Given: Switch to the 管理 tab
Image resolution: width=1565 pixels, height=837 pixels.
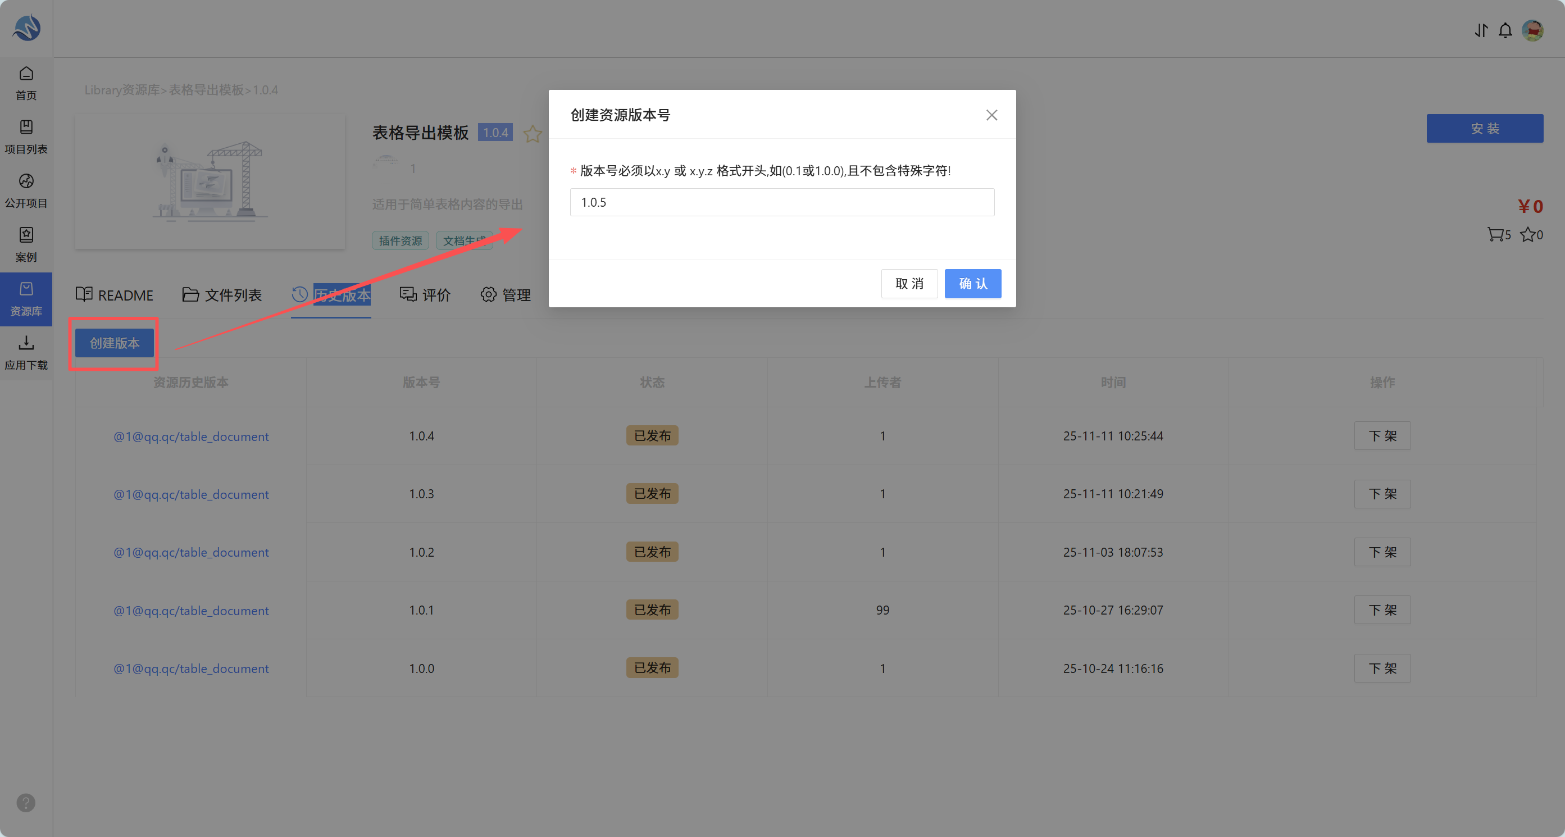Looking at the screenshot, I should point(506,295).
